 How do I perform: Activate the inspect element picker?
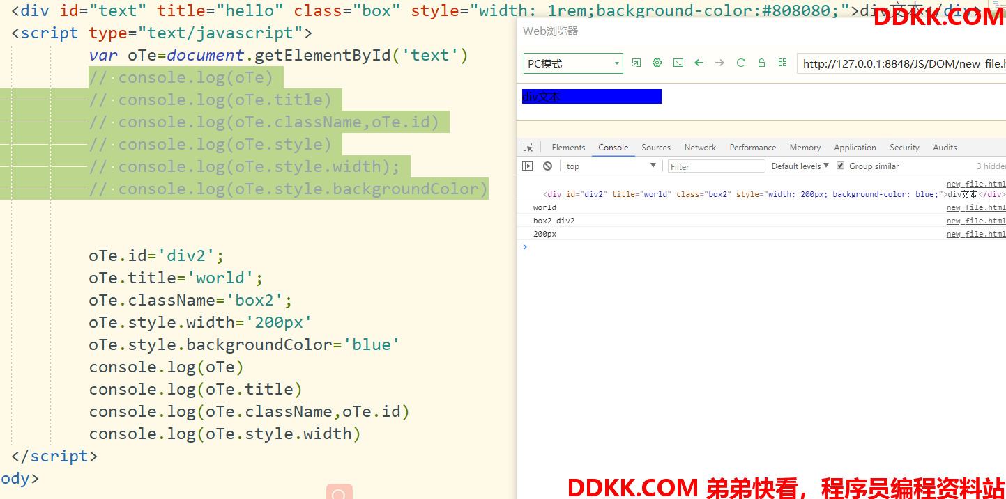528,148
